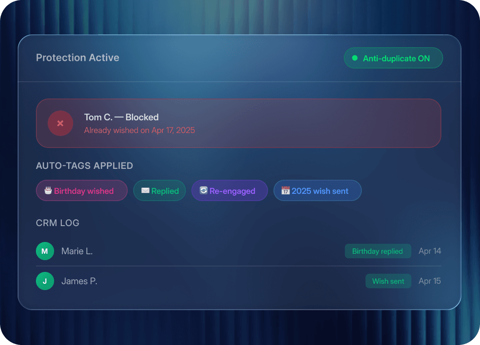Click the Tom C. — Blocked title
This screenshot has width=480, height=345.
[121, 117]
